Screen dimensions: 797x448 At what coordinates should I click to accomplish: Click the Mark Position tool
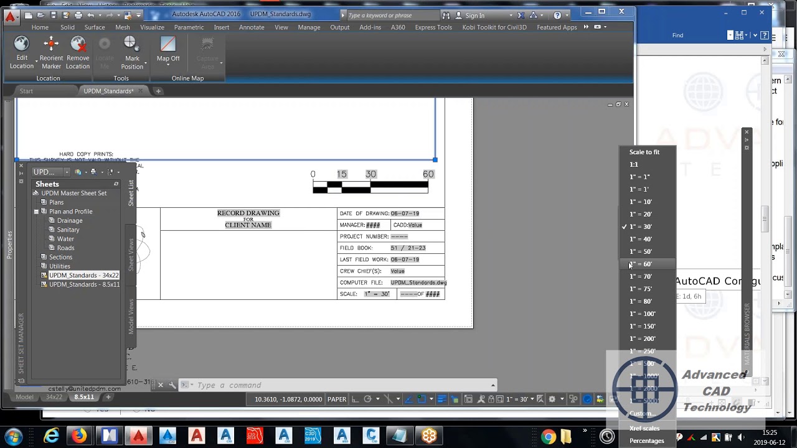click(131, 52)
